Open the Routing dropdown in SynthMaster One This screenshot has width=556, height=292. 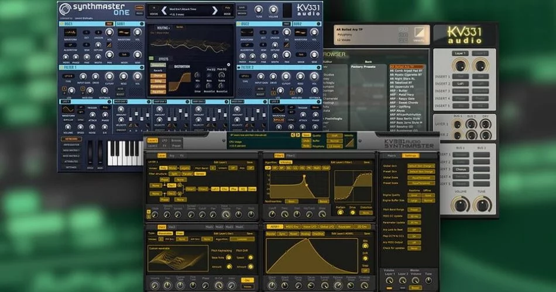pos(163,27)
